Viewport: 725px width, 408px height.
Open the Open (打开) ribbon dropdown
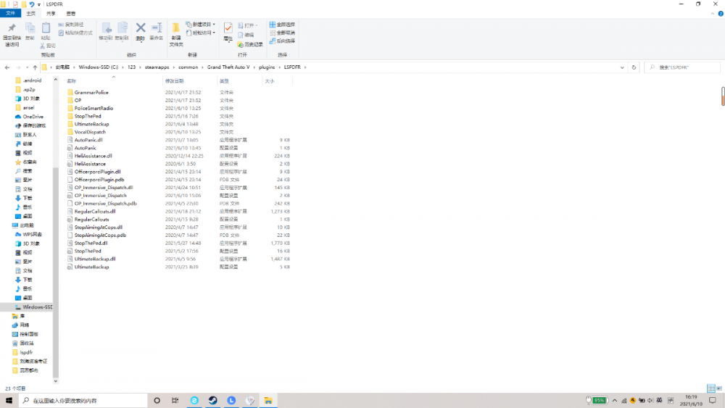247,25
